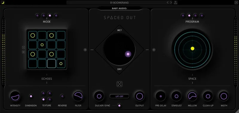
Task: Go to the previous preset arrow
Action: 168,2
